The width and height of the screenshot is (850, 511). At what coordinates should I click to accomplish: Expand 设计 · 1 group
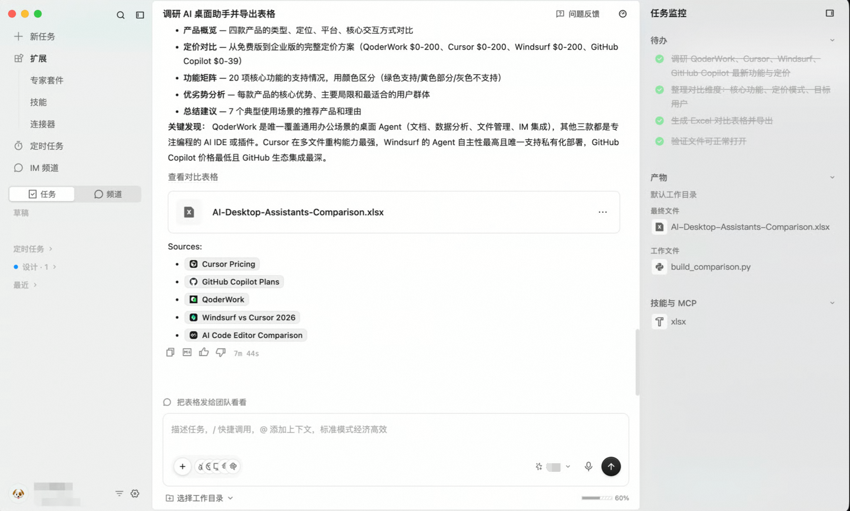35,267
